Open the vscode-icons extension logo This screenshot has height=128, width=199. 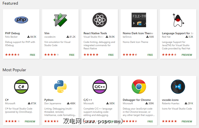[x=178, y=87]
